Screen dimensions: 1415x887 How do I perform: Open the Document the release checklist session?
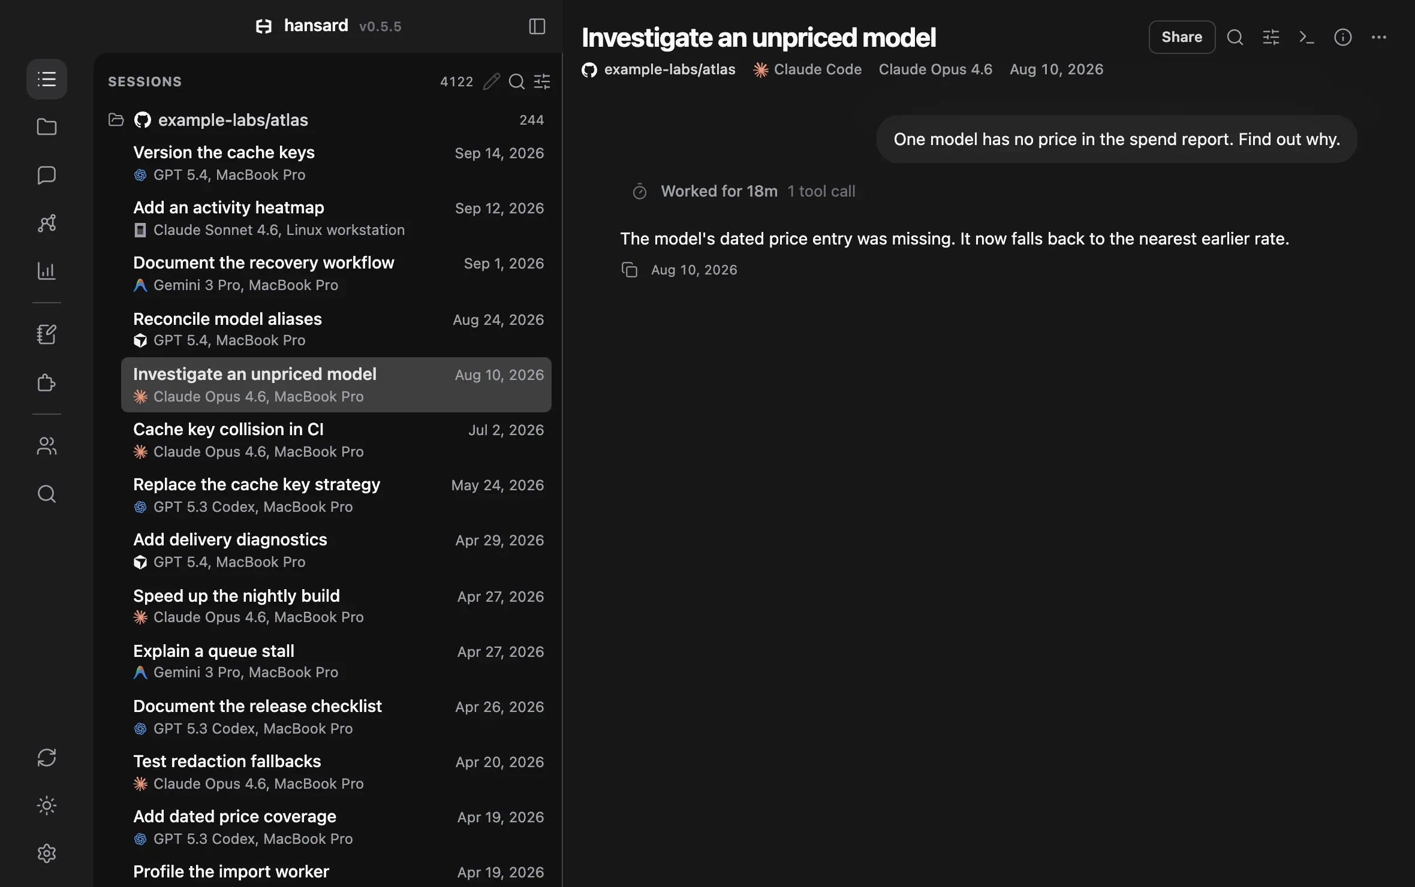click(x=336, y=717)
